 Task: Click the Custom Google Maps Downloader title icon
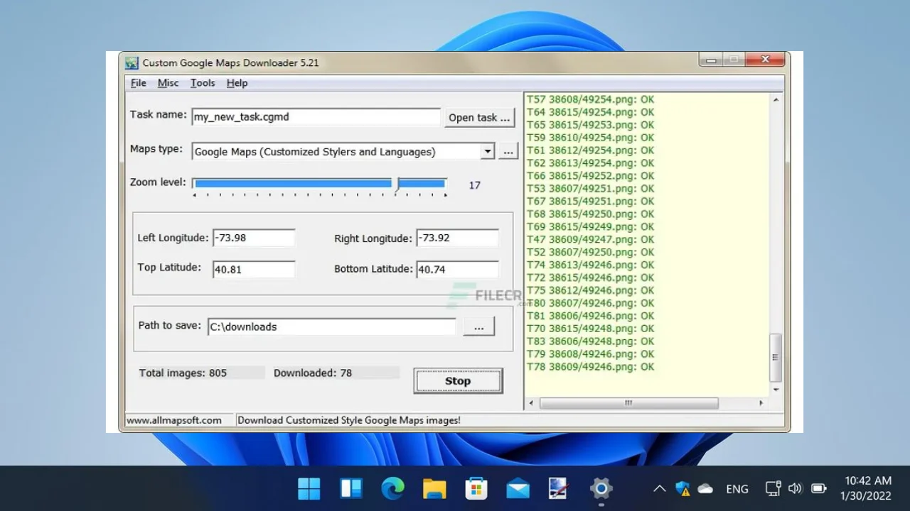[132, 62]
